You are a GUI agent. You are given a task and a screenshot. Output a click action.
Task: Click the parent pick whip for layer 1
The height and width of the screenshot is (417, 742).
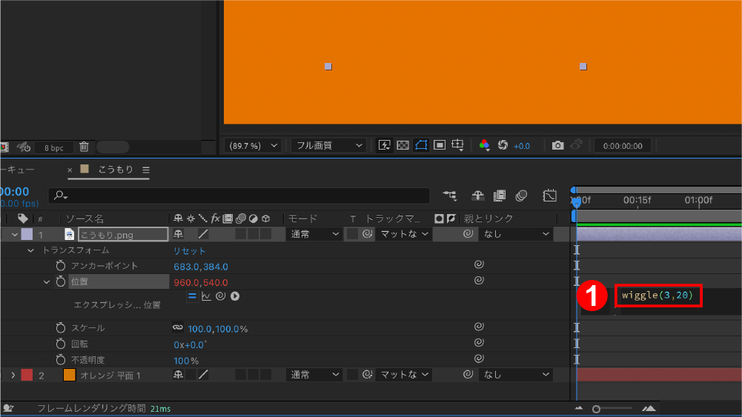click(468, 233)
